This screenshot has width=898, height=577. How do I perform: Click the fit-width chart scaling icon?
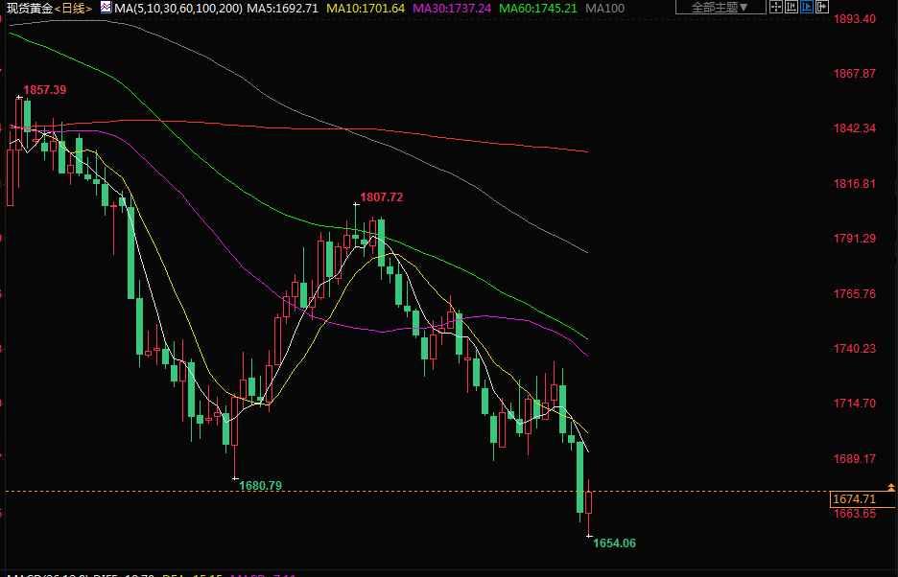792,7
